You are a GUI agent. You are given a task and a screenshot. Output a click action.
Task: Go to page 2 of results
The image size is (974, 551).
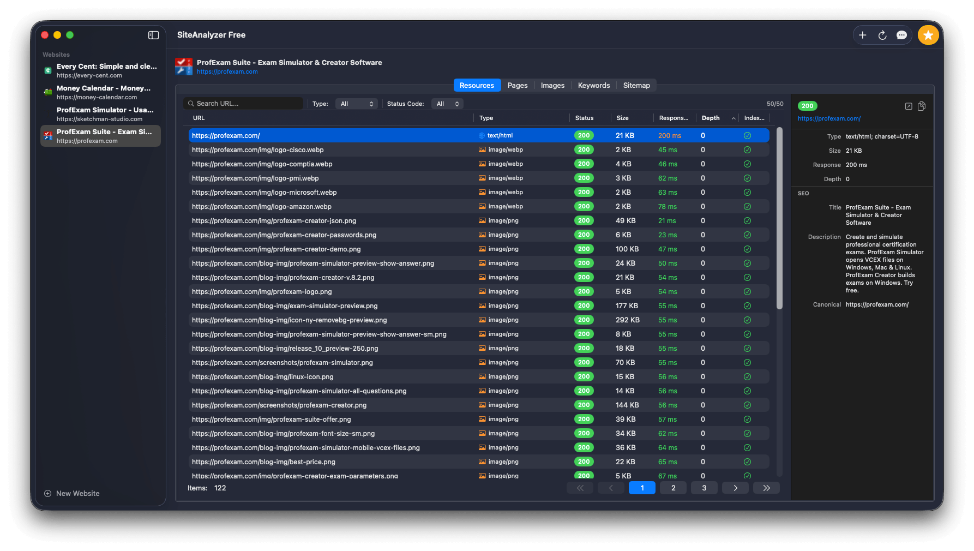673,488
